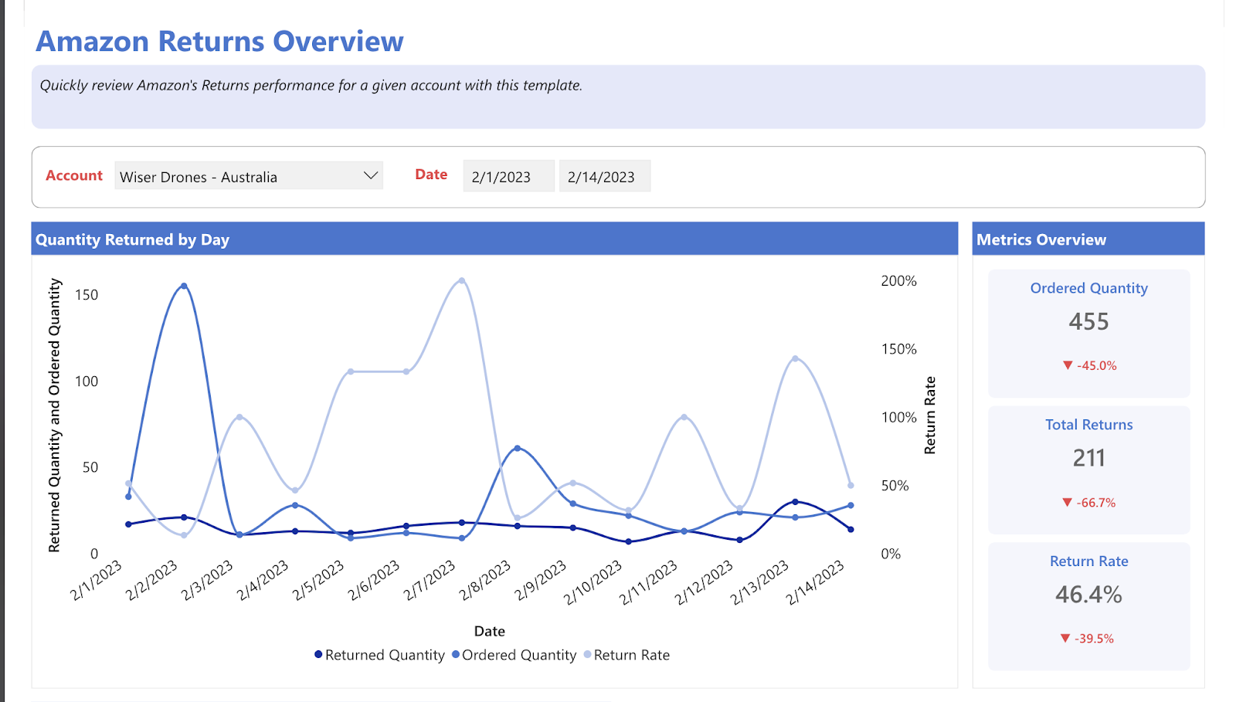Click the Return Rate point on 2/11/2023
This screenshot has height=702, width=1236.
684,417
